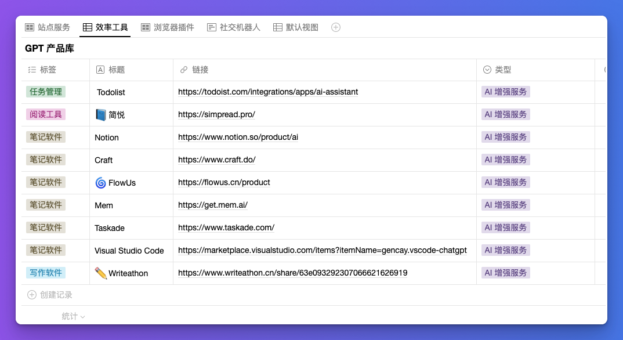Click the 链接 column header
The width and height of the screenshot is (623, 340).
tap(325, 70)
